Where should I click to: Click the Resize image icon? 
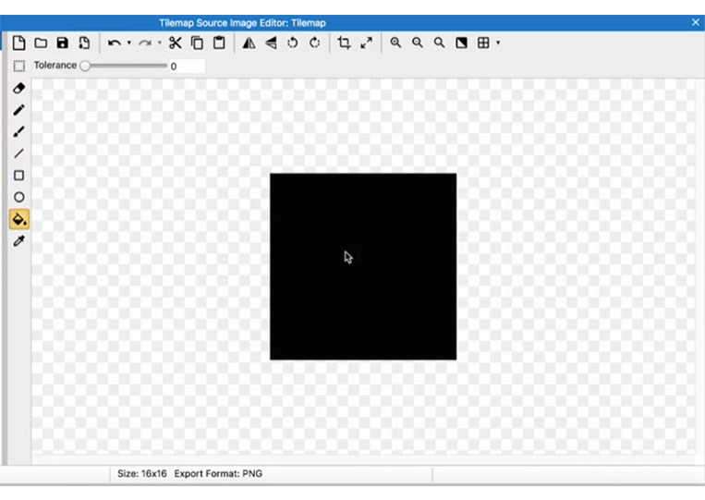[367, 43]
